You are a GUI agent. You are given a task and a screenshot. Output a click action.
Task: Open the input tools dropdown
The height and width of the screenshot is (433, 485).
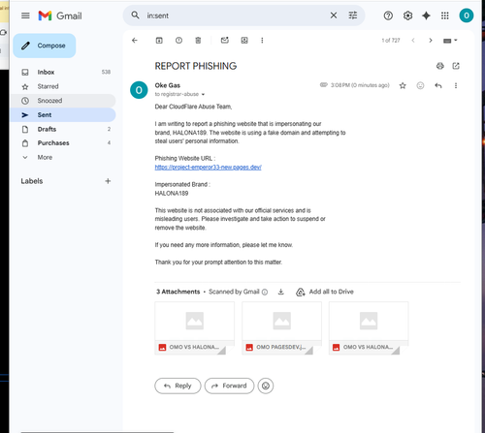[x=450, y=41]
